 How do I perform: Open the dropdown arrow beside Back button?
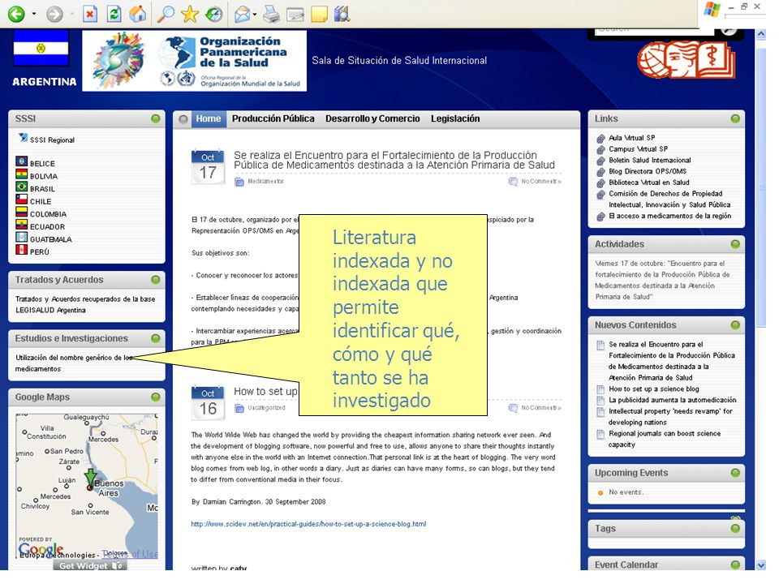[x=34, y=14]
